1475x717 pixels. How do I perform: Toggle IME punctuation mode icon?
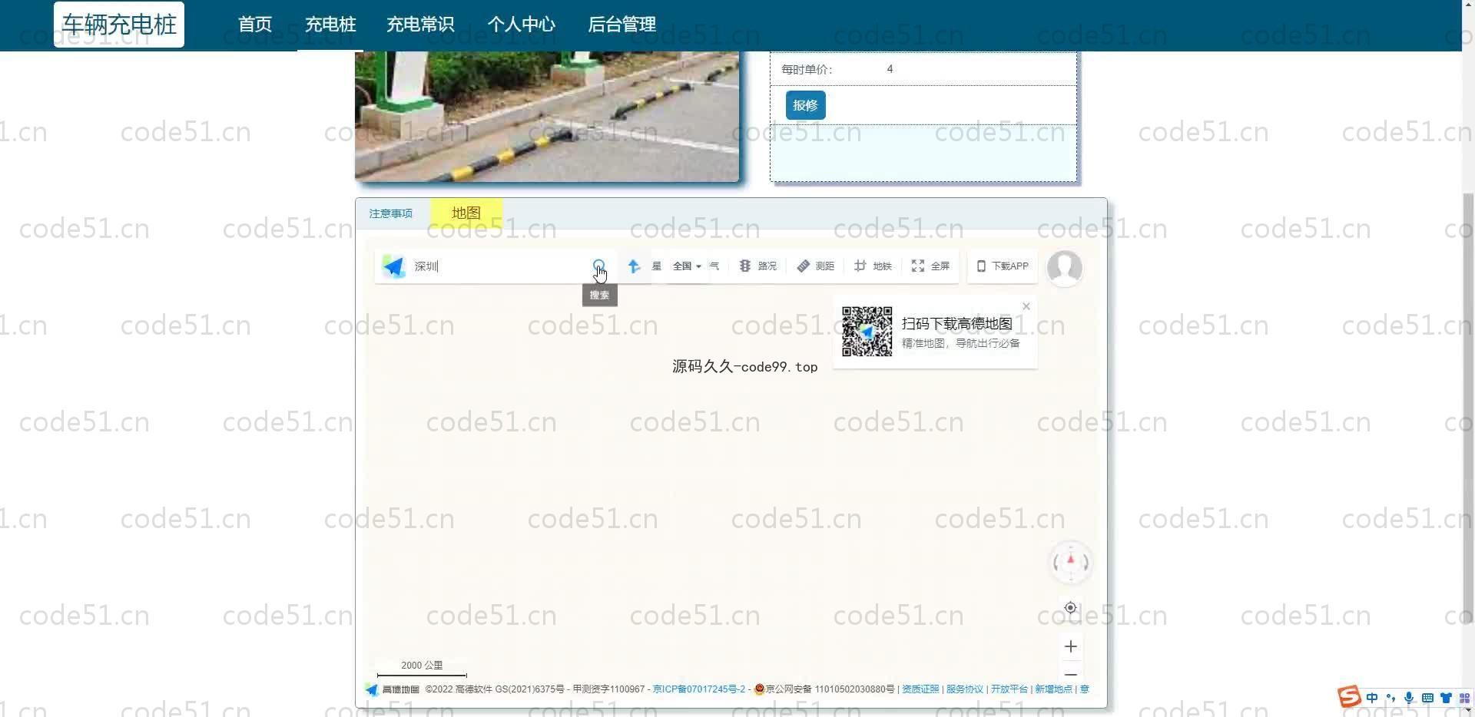1390,698
